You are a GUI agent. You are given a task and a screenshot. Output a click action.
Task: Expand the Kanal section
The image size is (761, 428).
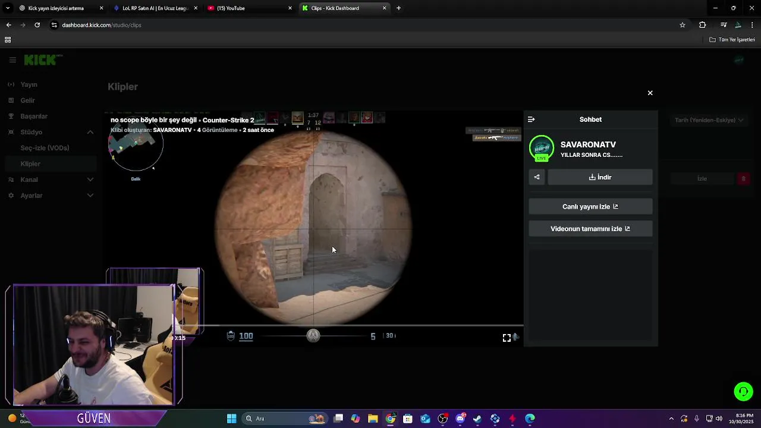90,180
